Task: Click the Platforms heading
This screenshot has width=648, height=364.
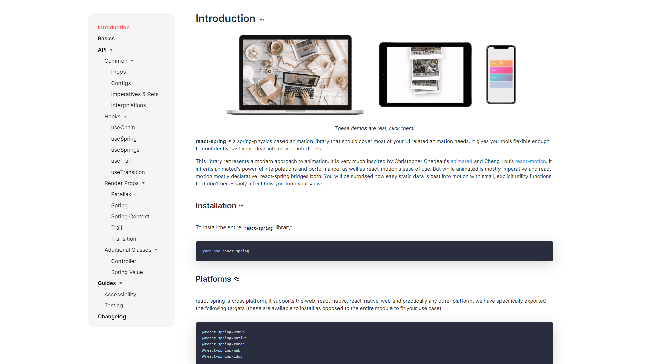Action: (213, 279)
